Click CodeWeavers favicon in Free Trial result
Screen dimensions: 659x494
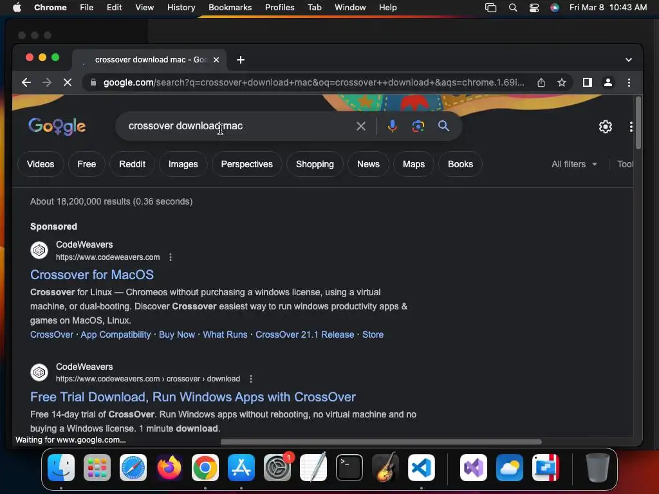39,372
